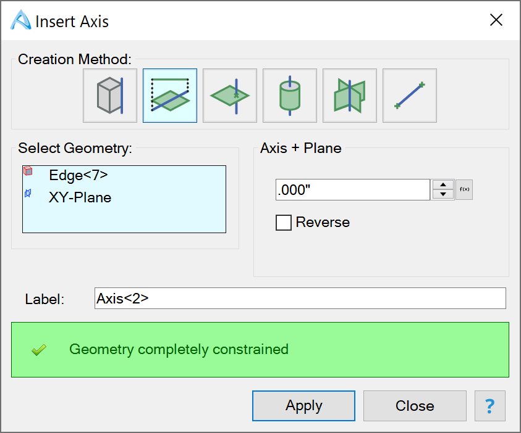Click the blue plane icon beside XY-Plane
521x433 pixels.
point(28,193)
